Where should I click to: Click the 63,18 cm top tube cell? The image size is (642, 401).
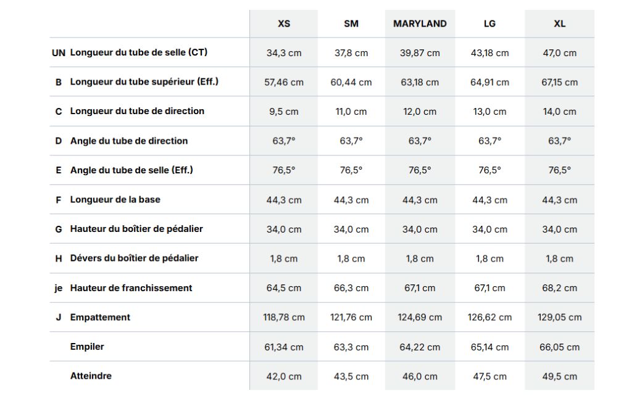(x=420, y=82)
